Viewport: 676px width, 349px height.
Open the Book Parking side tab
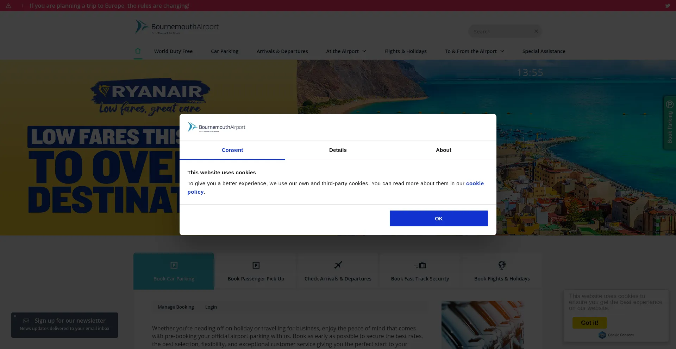coord(670,123)
